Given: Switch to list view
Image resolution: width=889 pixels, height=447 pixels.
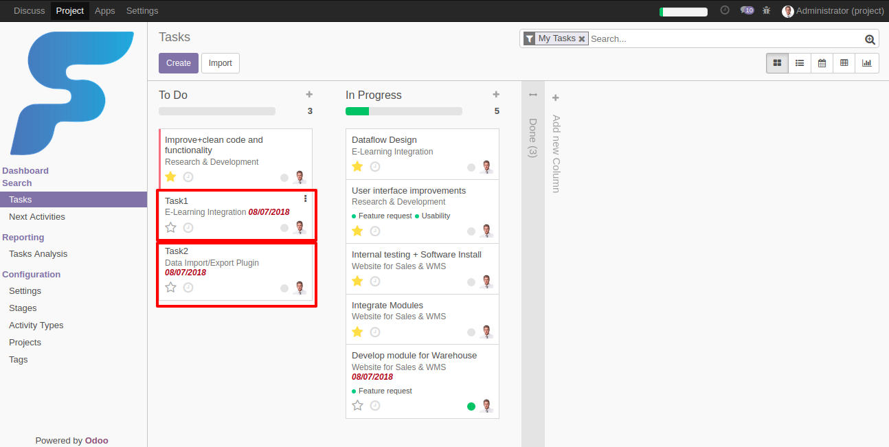Looking at the screenshot, I should click(800, 63).
